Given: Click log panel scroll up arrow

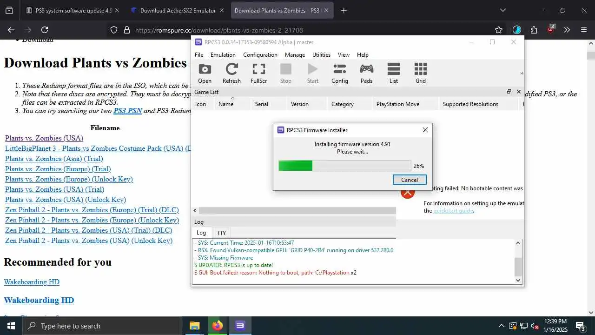Looking at the screenshot, I should click(518, 243).
